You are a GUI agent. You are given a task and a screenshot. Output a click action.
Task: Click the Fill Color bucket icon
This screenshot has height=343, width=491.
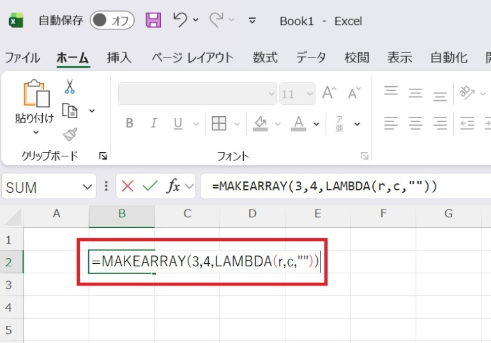click(x=261, y=123)
